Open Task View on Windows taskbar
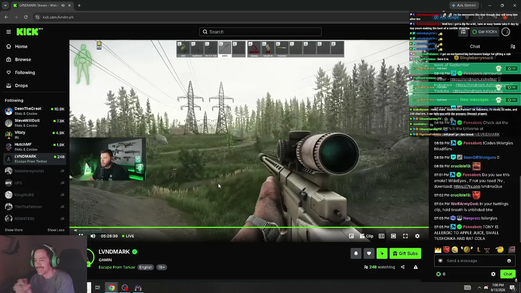This screenshot has width=521, height=293. [x=98, y=288]
